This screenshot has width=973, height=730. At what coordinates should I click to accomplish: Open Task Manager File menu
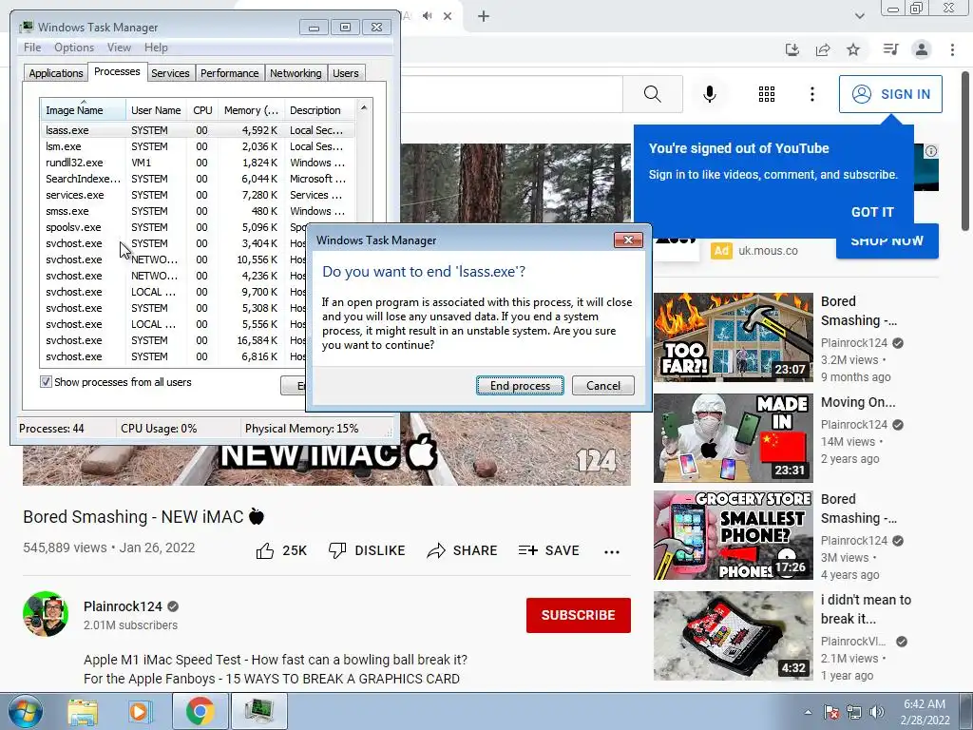pos(32,48)
